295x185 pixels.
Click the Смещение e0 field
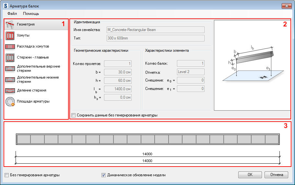pyautogui.click(x=191, y=80)
